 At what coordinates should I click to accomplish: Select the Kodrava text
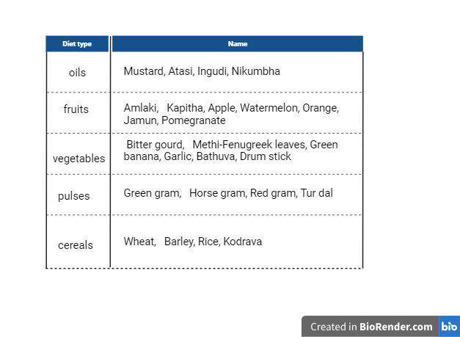click(243, 242)
